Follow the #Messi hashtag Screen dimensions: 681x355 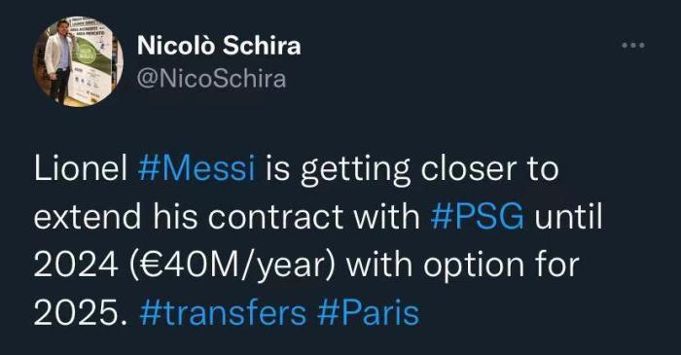197,168
